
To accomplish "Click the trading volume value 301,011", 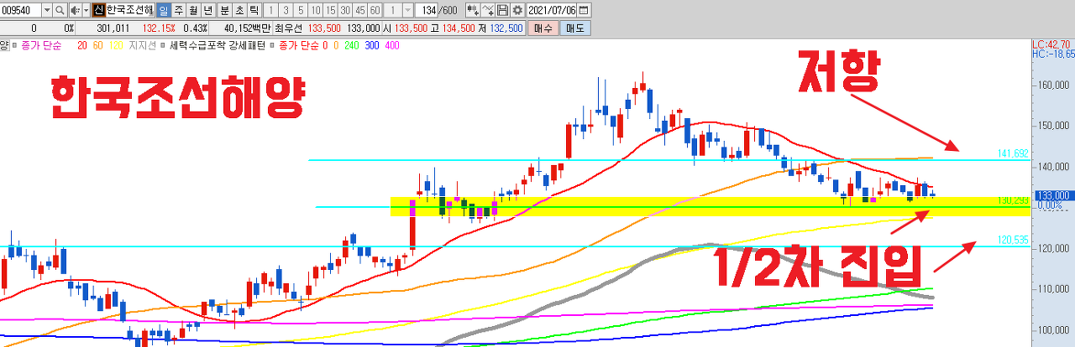I will coord(113,28).
